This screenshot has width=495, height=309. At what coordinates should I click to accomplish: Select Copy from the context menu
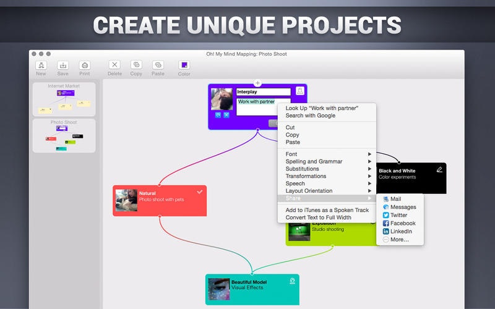tap(327, 135)
